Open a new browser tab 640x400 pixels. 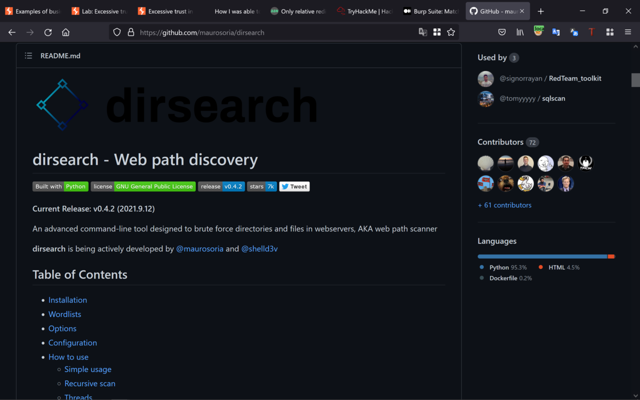coord(541,11)
